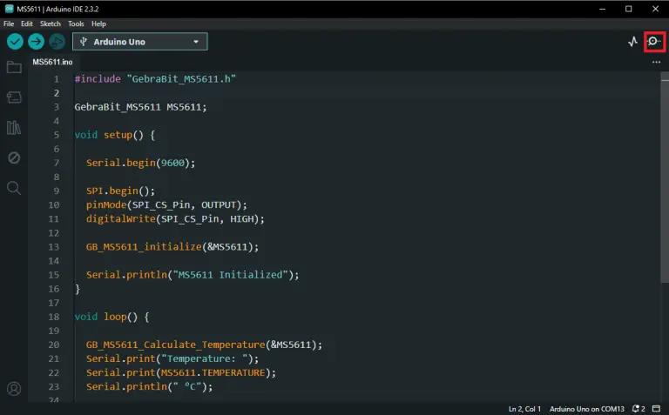Viewport: 669px width, 415px height.
Task: Open the Library Manager sidebar panel
Action: (x=14, y=127)
